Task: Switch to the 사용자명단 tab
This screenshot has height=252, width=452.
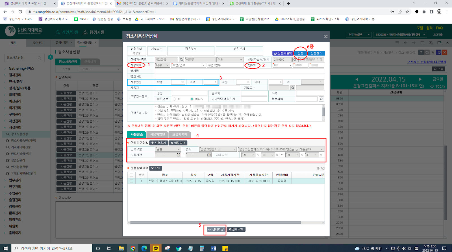Action: (157, 134)
